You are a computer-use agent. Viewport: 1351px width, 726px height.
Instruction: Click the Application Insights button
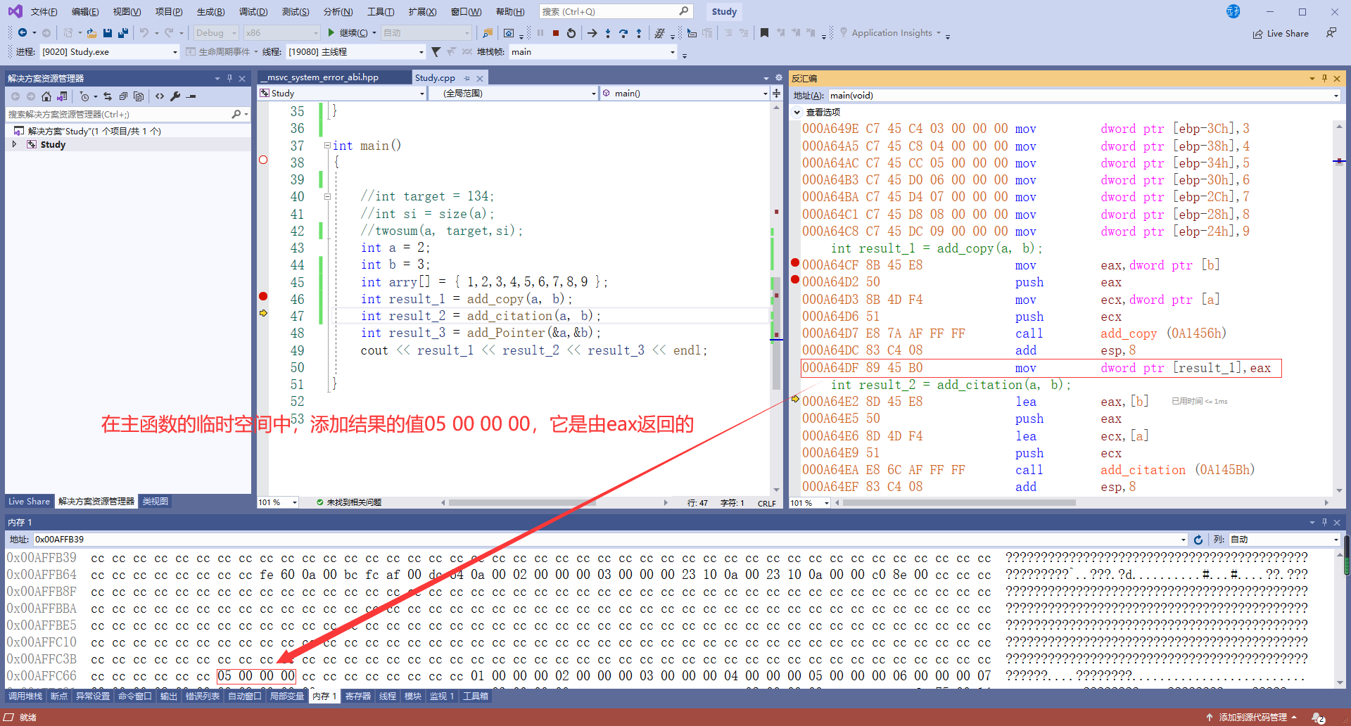(x=890, y=32)
